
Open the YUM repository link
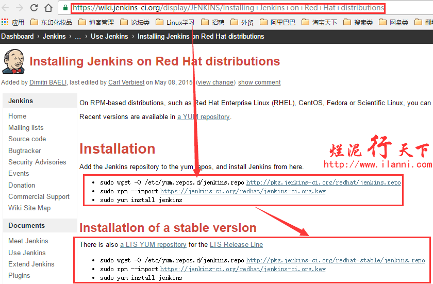click(203, 117)
